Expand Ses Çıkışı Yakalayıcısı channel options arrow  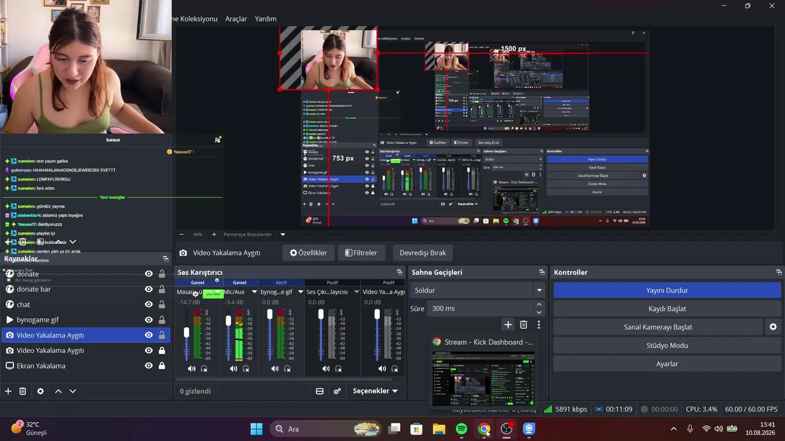coord(356,292)
